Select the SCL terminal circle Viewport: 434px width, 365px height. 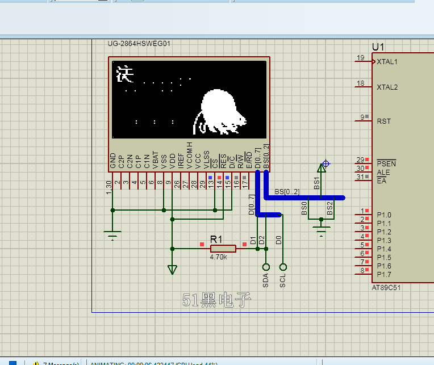click(x=283, y=267)
